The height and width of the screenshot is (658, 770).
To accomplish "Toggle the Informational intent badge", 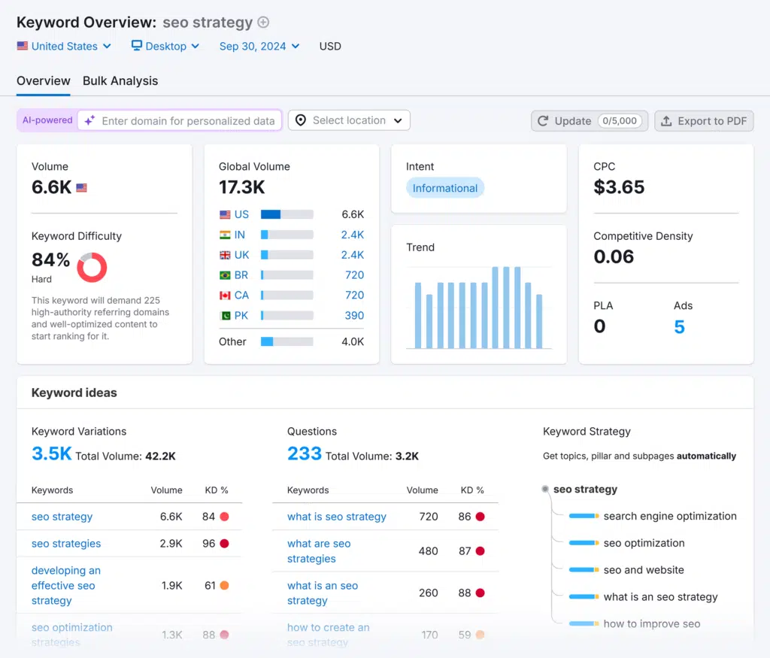I will (444, 188).
